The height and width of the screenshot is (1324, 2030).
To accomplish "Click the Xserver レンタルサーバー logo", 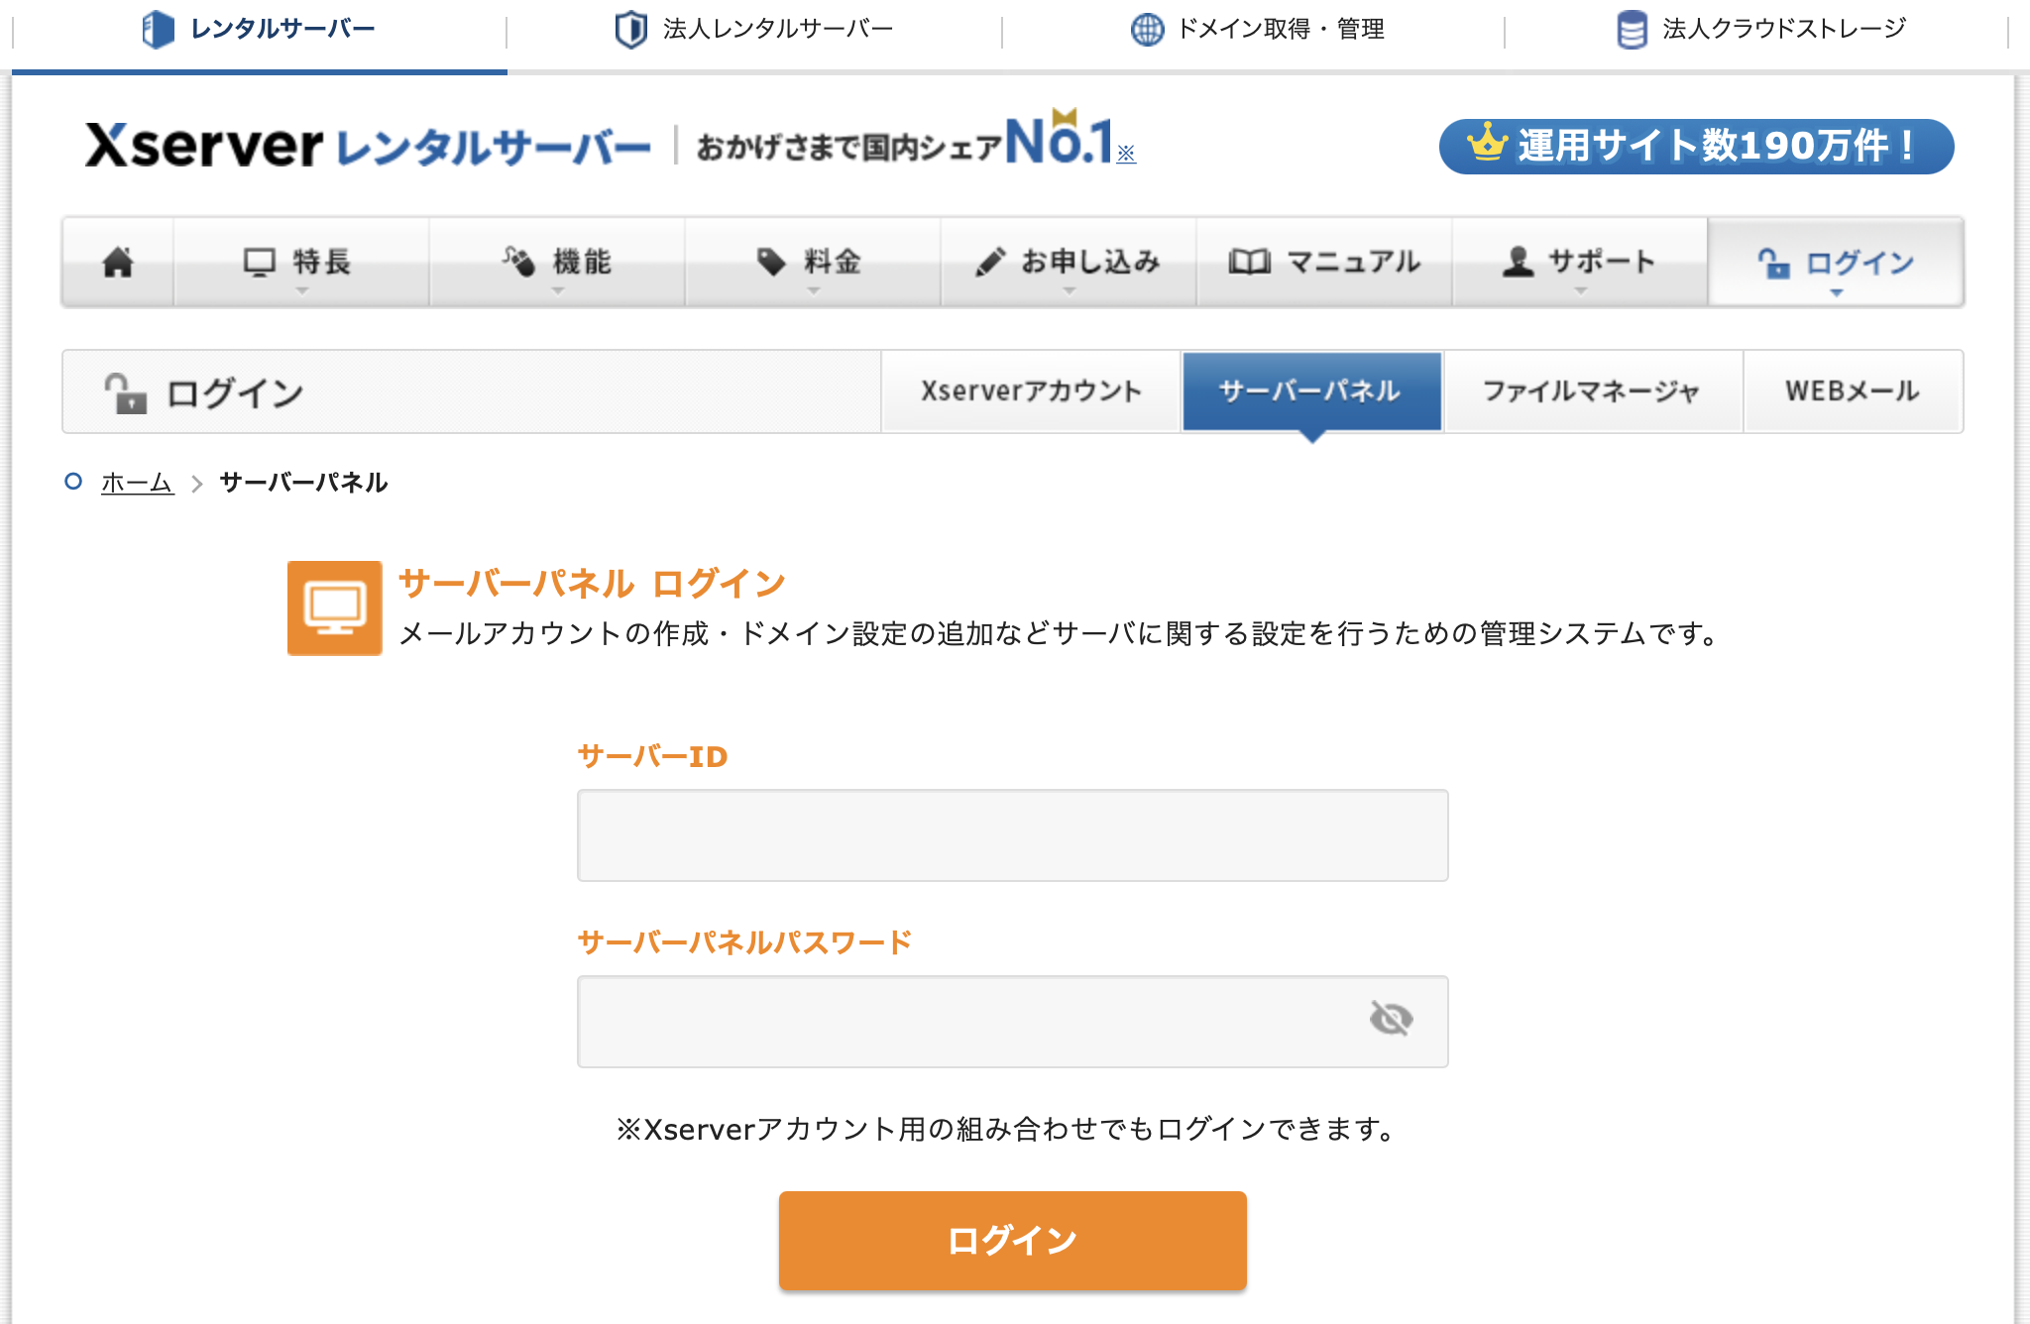I will (x=368, y=146).
